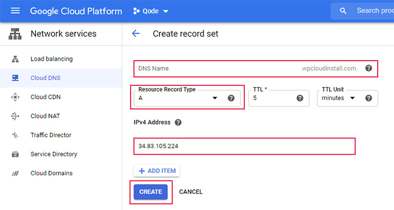This screenshot has width=394, height=210.
Task: Open help for DNS Name field
Action: click(369, 68)
